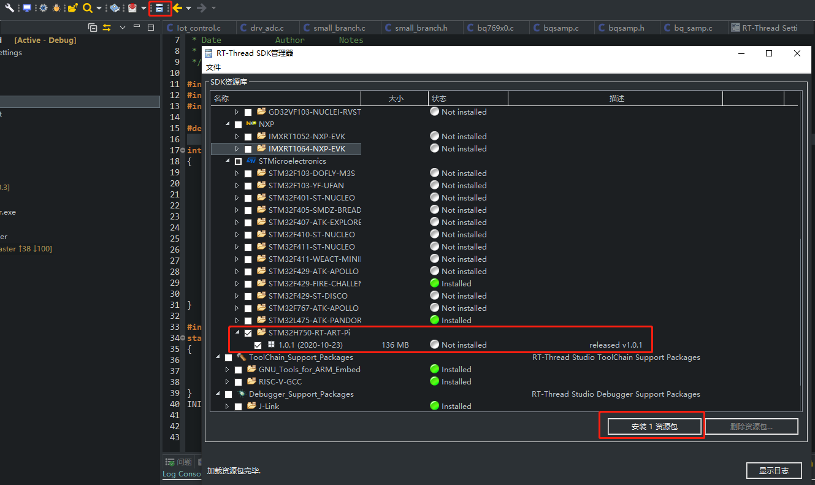Image resolution: width=815 pixels, height=485 pixels.
Task: Expand the GD32VF103-NUCLEI-RVST node
Action: tap(237, 112)
